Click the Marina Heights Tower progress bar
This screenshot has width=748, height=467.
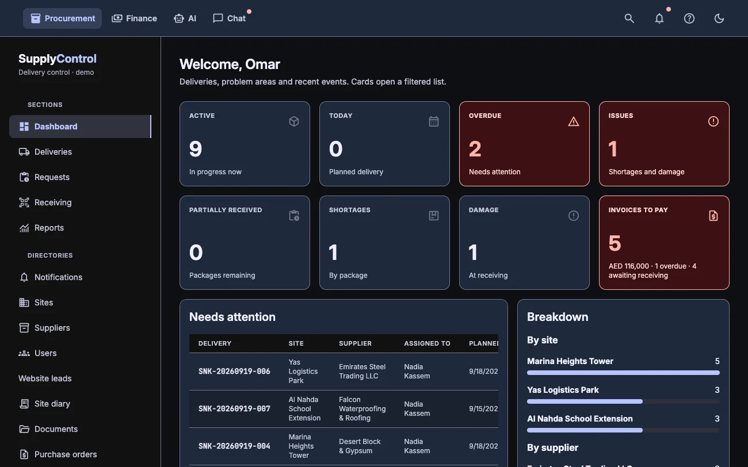[x=623, y=373]
